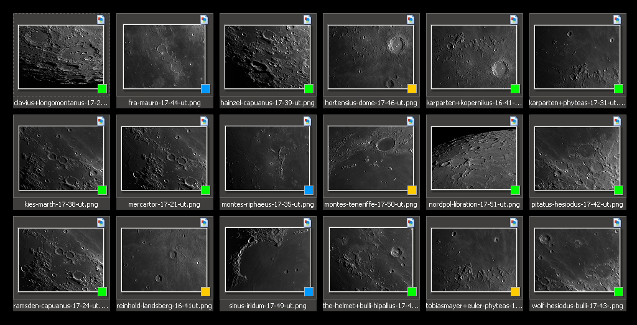This screenshot has height=325, width=637.
Task: Open the the-helmet+bulli-hipallus image thumbnail
Action: pos(371,260)
